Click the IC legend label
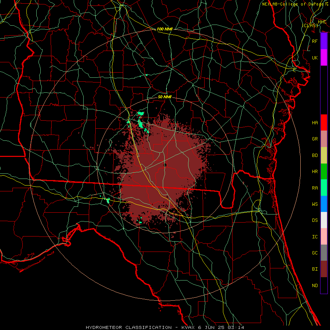 (315, 237)
